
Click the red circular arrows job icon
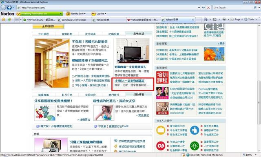tap(161, 146)
